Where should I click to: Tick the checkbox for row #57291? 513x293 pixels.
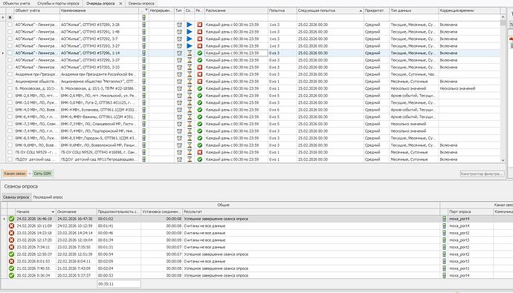(x=10, y=32)
